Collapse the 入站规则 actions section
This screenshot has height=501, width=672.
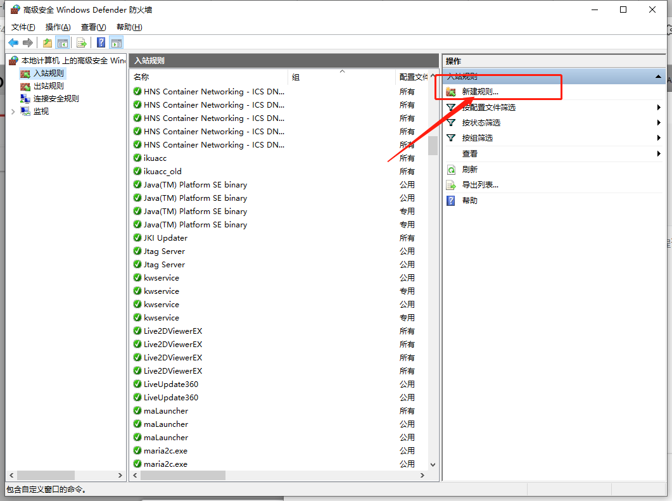tap(658, 77)
